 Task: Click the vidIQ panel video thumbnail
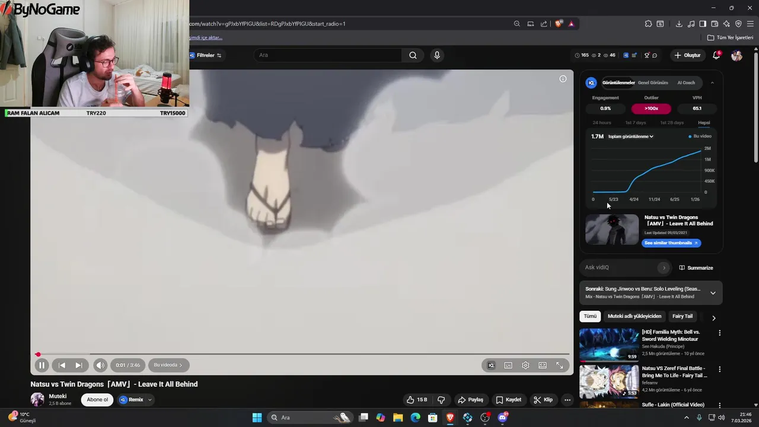click(612, 230)
